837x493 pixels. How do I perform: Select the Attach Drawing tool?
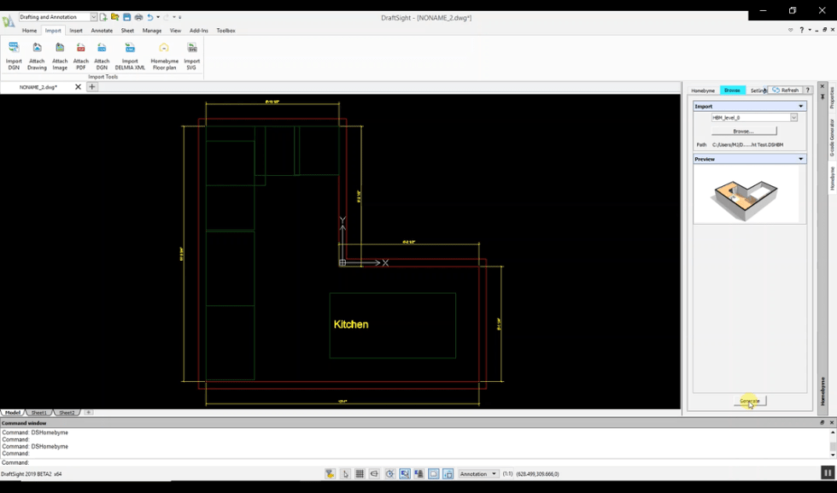37,55
